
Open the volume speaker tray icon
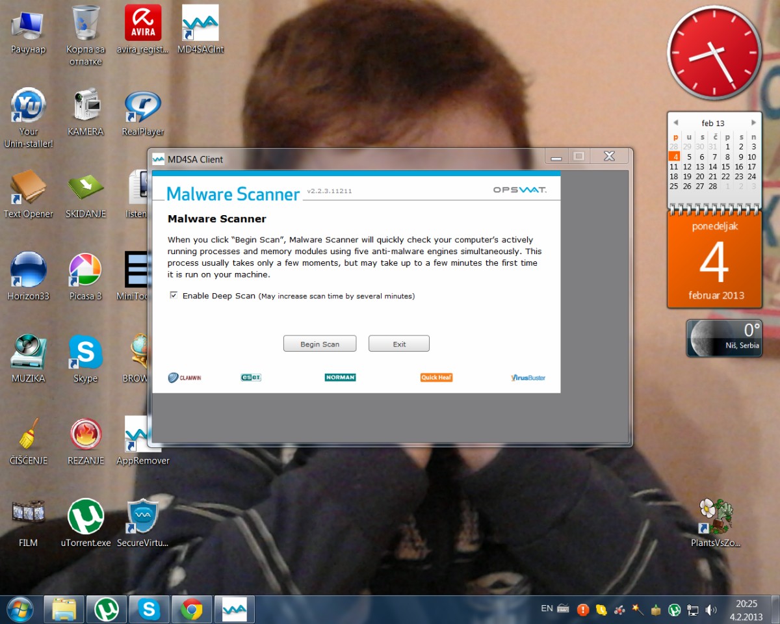(x=711, y=610)
